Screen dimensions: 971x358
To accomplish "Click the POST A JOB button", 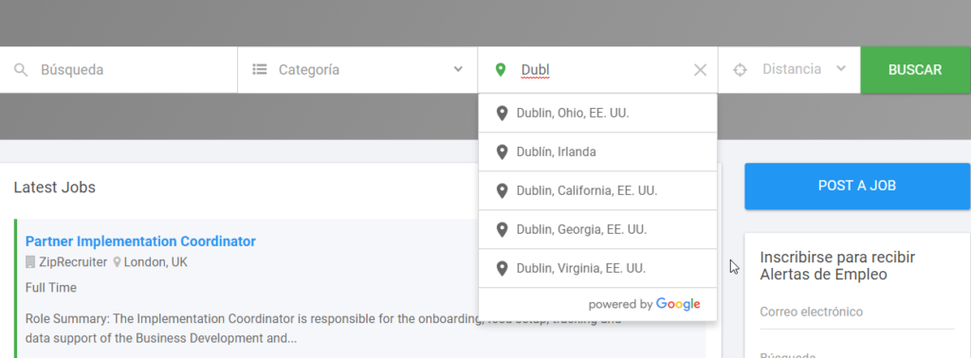I will (857, 187).
